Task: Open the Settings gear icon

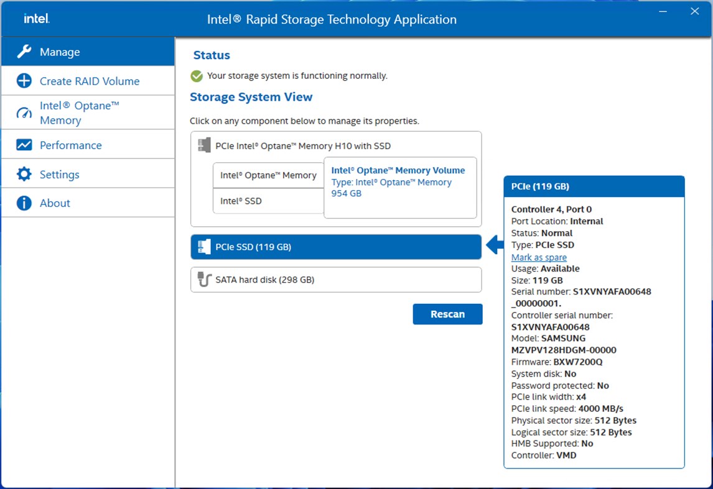Action: point(23,173)
